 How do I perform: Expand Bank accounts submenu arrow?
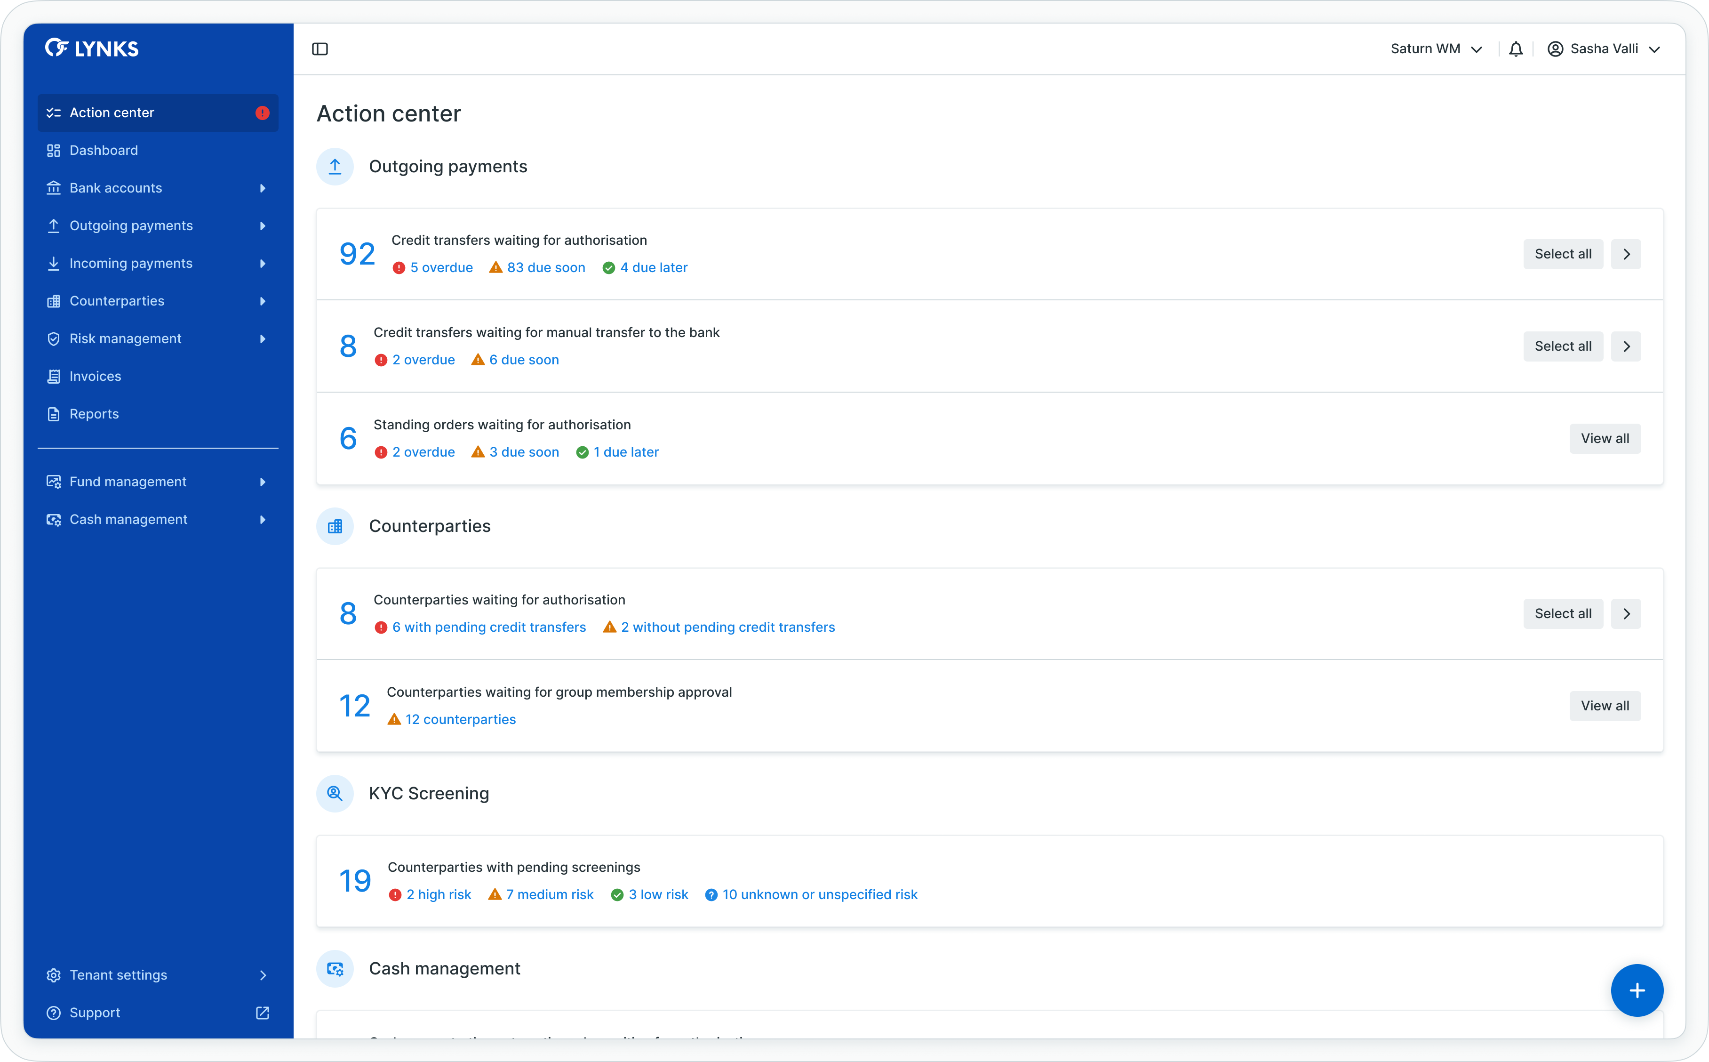point(263,188)
